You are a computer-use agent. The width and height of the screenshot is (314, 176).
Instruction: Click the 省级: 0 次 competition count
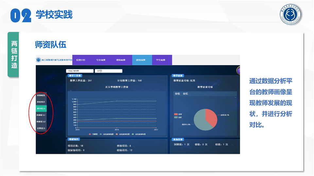click(x=201, y=144)
